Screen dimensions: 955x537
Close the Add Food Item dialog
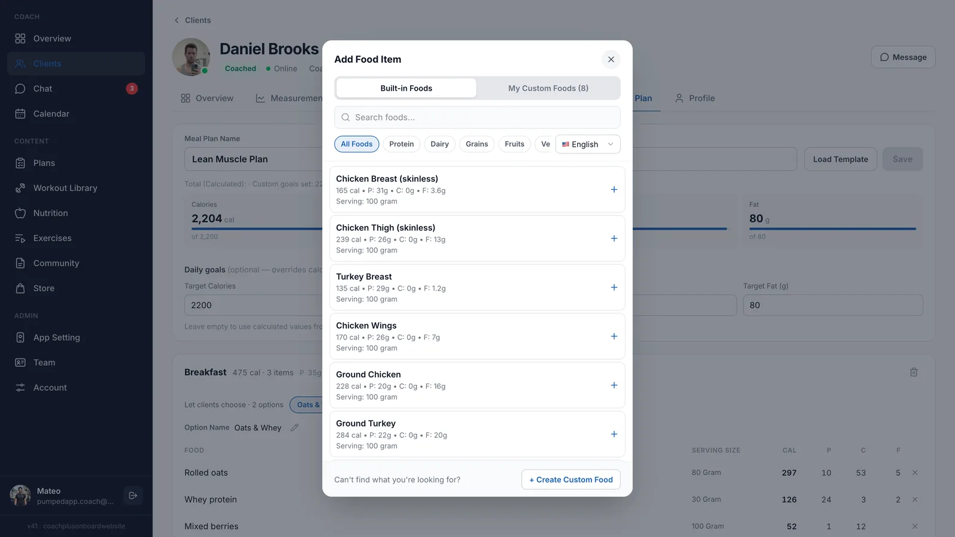(x=611, y=59)
